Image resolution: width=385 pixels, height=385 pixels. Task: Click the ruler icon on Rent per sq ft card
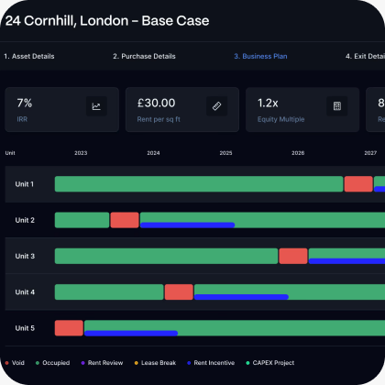tap(216, 106)
